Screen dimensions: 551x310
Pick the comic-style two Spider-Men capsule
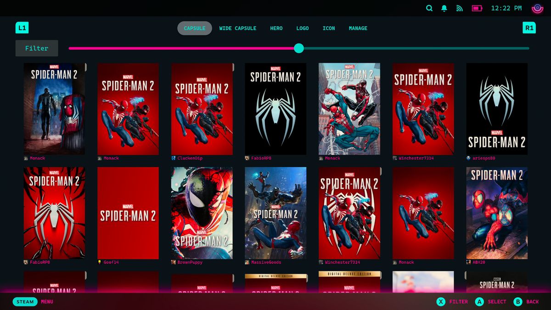[x=349, y=109]
